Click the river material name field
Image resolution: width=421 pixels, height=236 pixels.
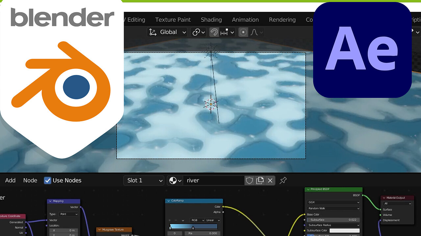(214, 180)
